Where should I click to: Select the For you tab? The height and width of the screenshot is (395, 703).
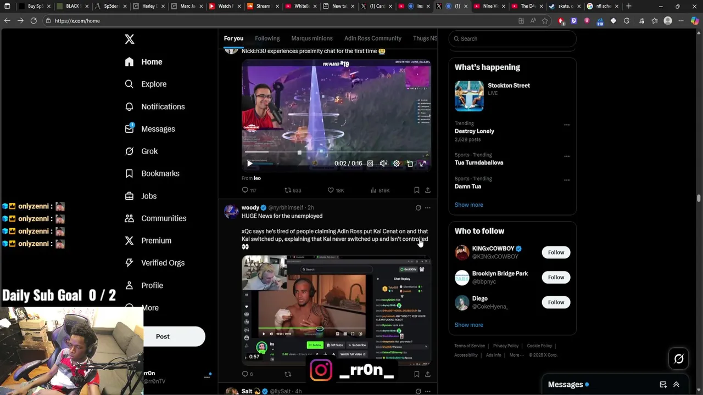233,38
